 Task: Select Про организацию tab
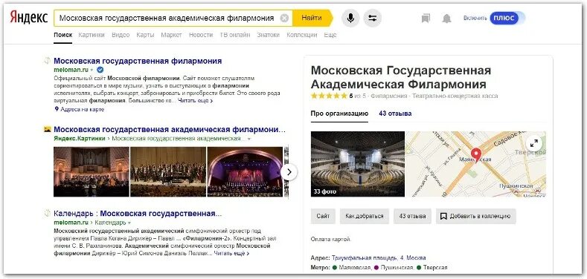339,114
